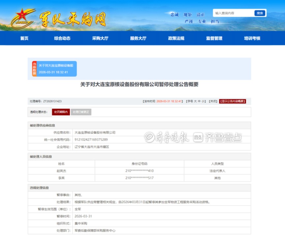Viewport: 285px width, 235px height.
Task: Open the 首页 home menu
Action: coord(24,38)
